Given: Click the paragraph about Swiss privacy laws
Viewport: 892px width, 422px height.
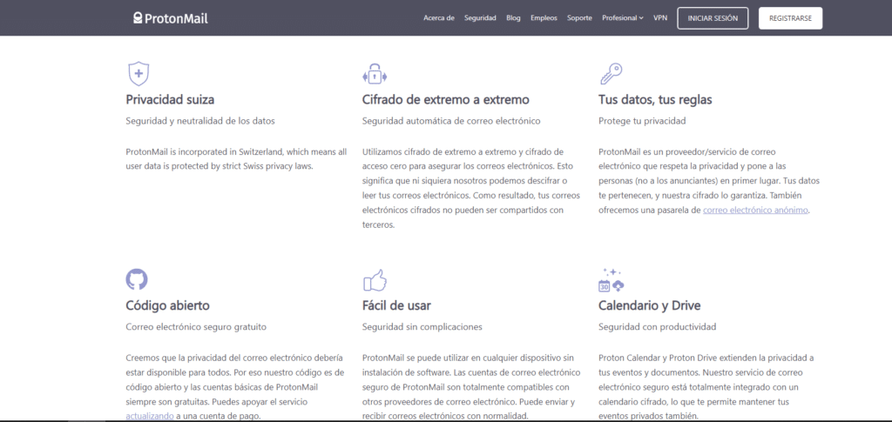Looking at the screenshot, I should (236, 159).
